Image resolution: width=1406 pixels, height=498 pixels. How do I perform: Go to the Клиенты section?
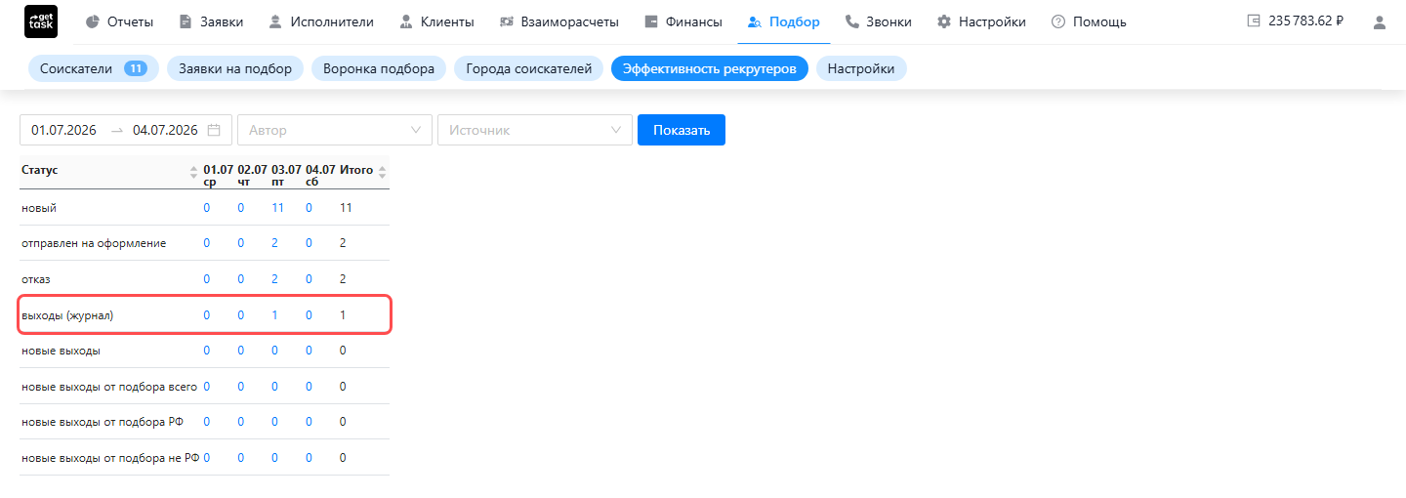point(437,21)
